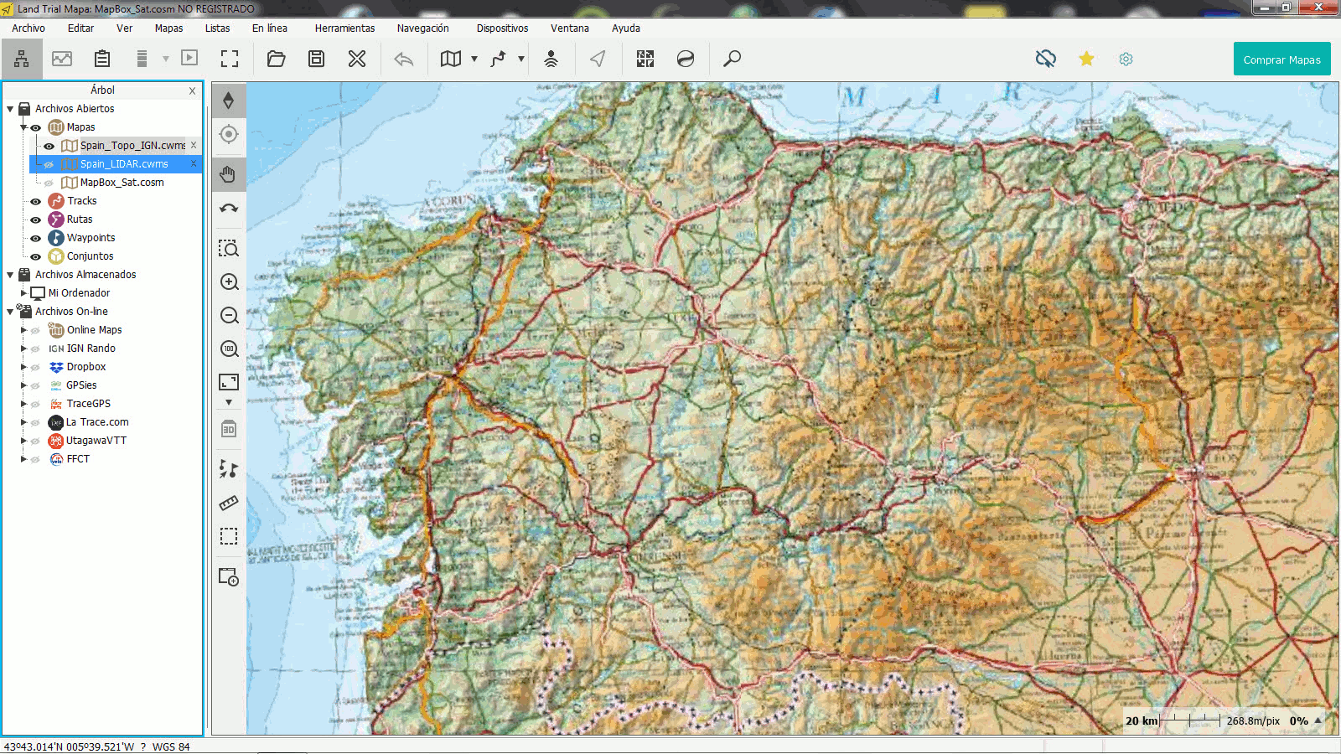Activate the rectangular selection tool
Image resolution: width=1341 pixels, height=754 pixels.
pyautogui.click(x=228, y=536)
